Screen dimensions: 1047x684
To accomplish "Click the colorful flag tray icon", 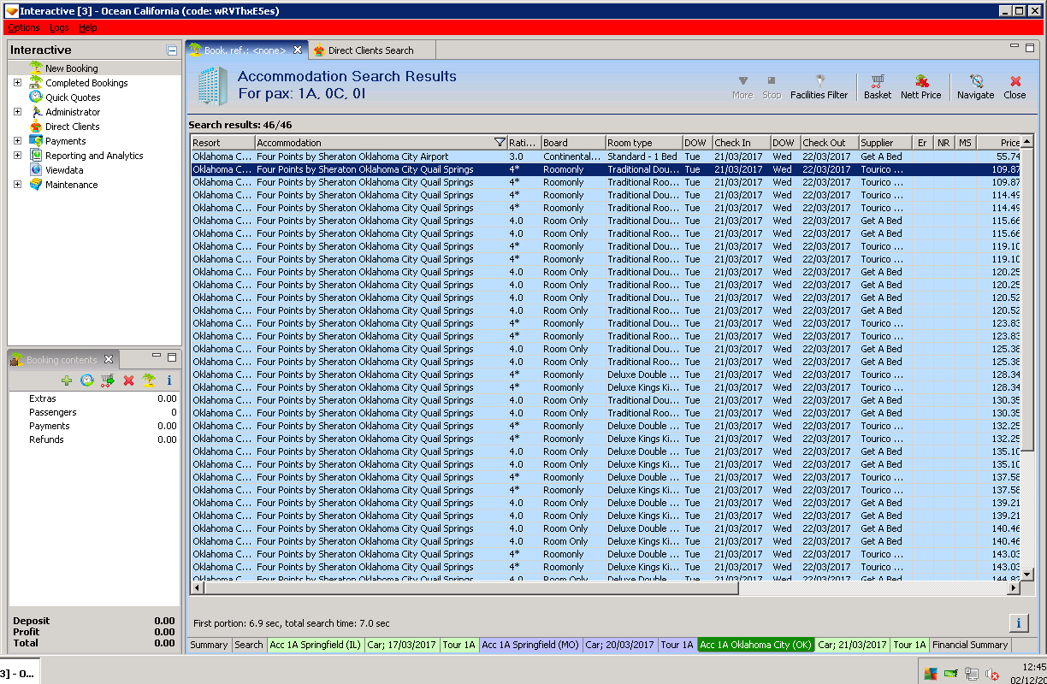I will pos(931,674).
